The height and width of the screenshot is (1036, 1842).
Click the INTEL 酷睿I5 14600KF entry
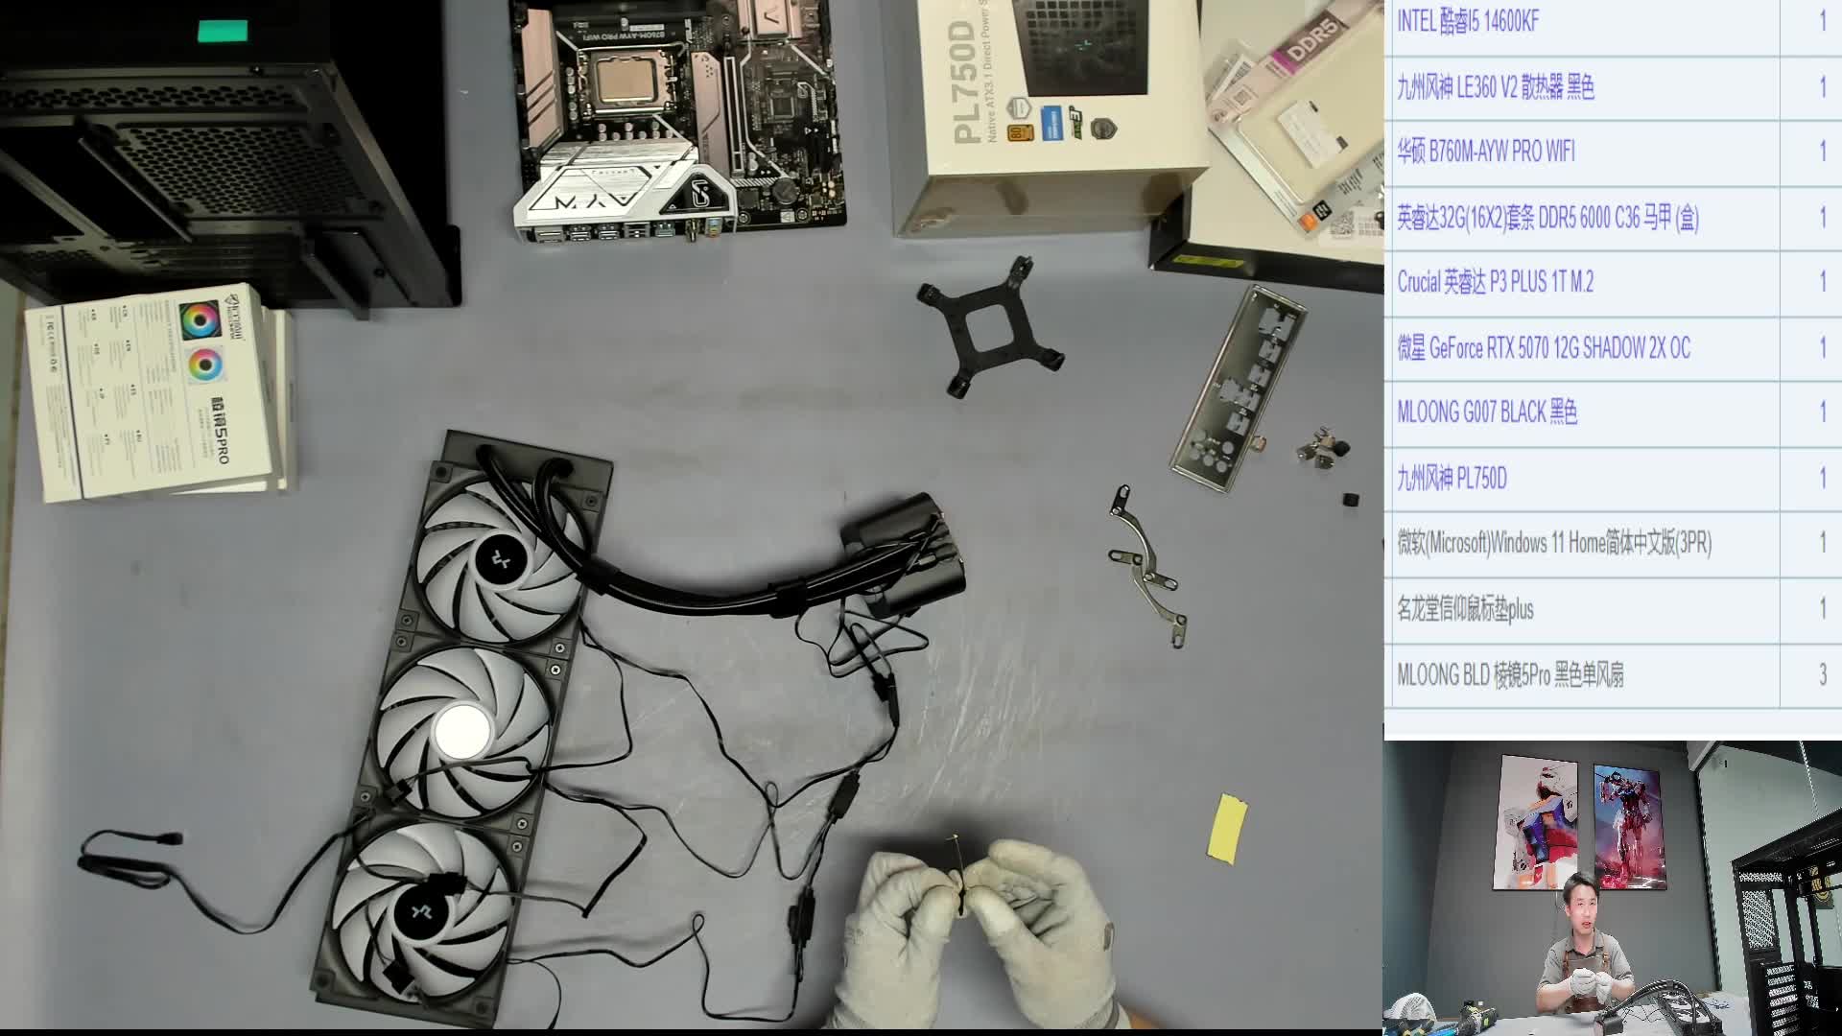tap(1468, 21)
